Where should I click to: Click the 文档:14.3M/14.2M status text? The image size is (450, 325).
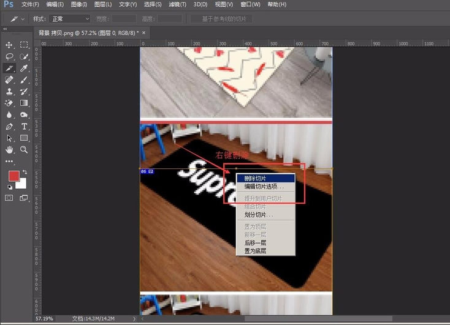93,318
